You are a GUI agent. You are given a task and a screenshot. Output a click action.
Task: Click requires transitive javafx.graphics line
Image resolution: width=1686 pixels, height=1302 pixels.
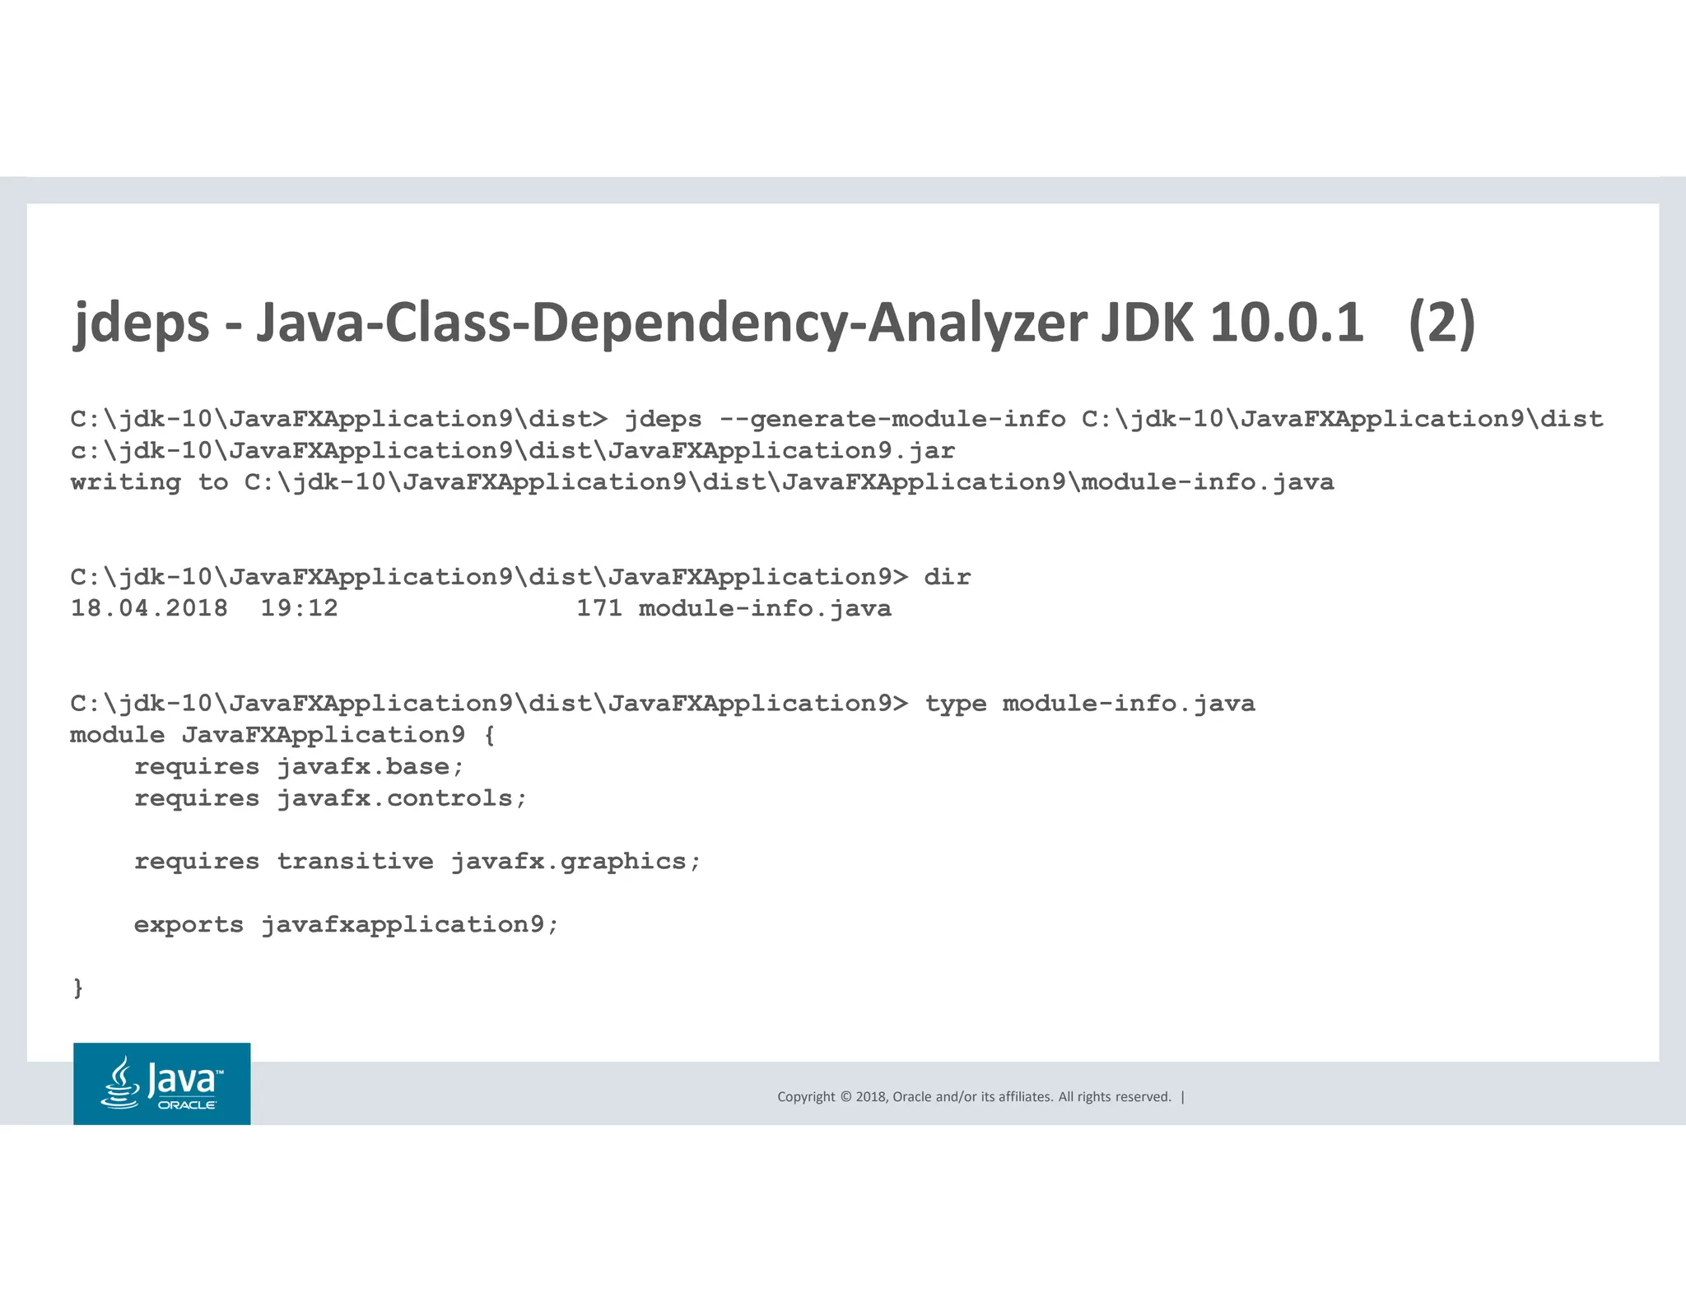(x=417, y=862)
